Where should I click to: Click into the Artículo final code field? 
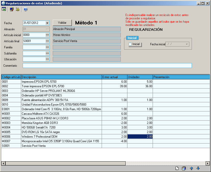pyautogui.click(x=34, y=41)
